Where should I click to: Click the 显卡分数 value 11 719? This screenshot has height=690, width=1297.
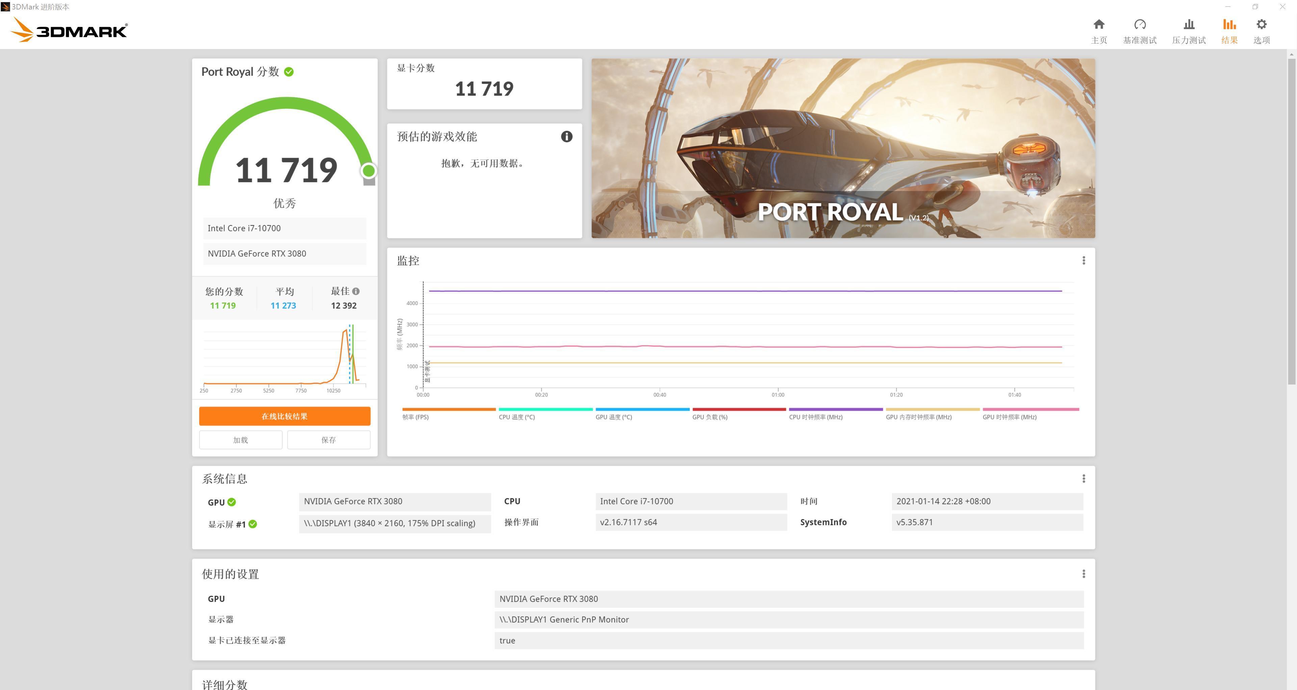484,89
